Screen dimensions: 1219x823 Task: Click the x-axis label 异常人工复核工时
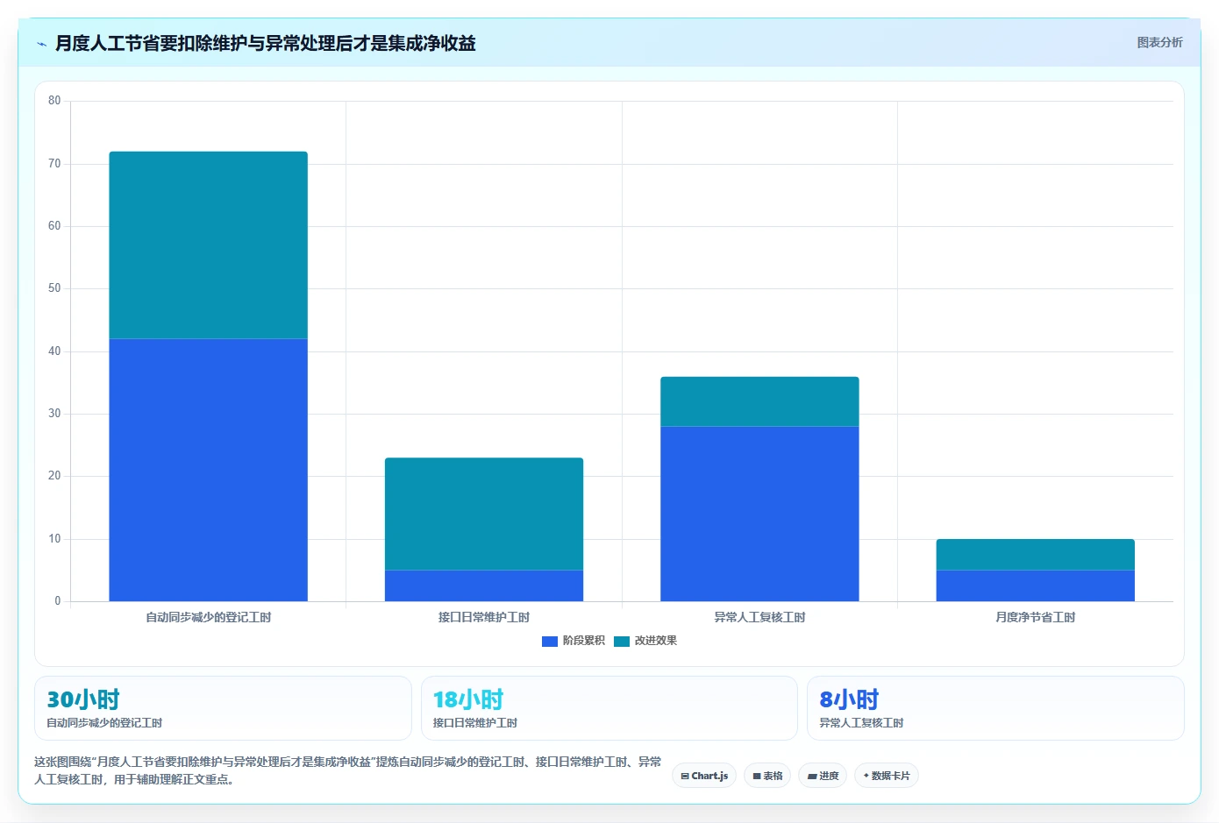[759, 617]
